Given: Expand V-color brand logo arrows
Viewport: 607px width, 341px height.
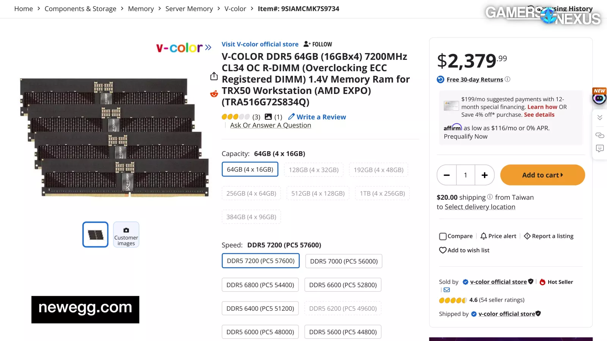Looking at the screenshot, I should pyautogui.click(x=208, y=47).
